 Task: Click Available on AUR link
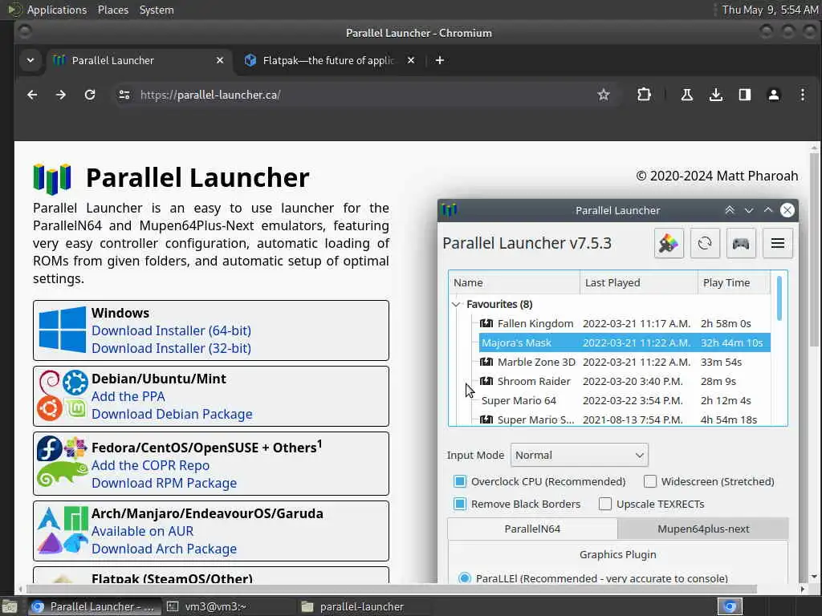pyautogui.click(x=143, y=531)
